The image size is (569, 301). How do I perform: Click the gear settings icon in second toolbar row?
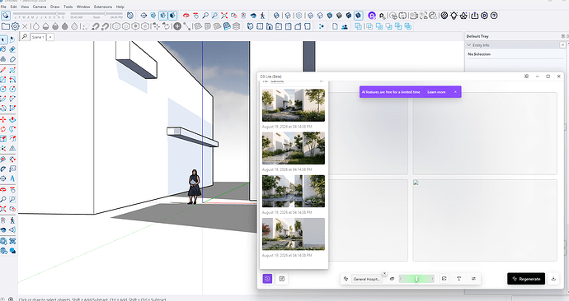[x=15, y=26]
